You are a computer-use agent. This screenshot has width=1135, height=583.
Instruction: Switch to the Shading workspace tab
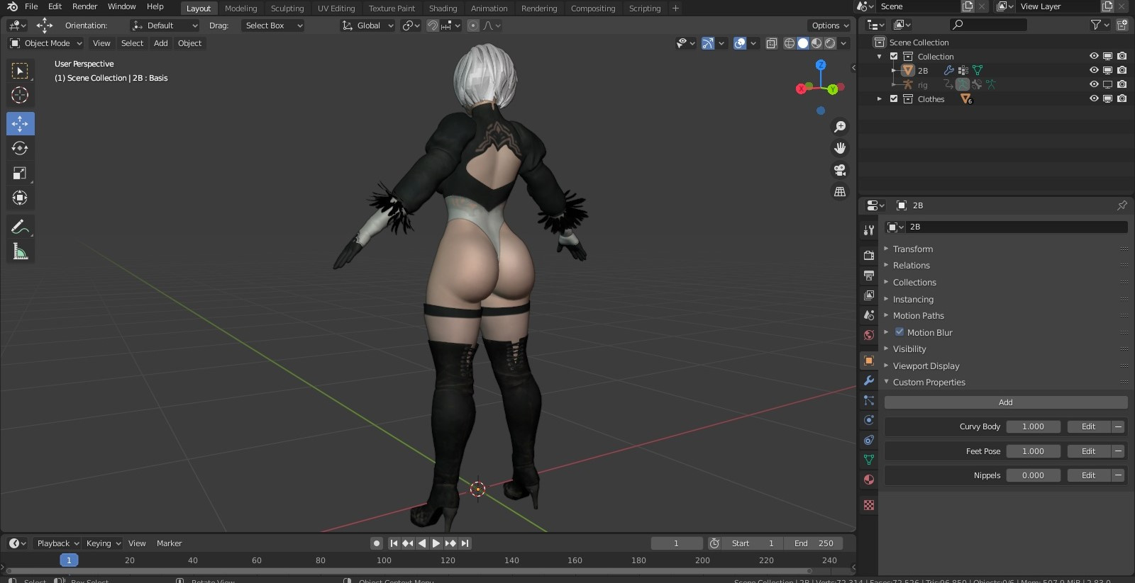(x=443, y=9)
